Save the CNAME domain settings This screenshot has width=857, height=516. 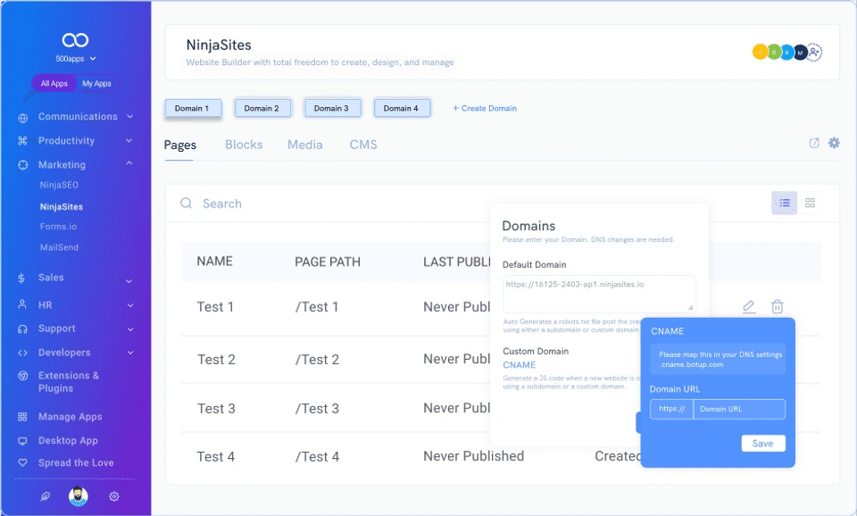point(763,444)
